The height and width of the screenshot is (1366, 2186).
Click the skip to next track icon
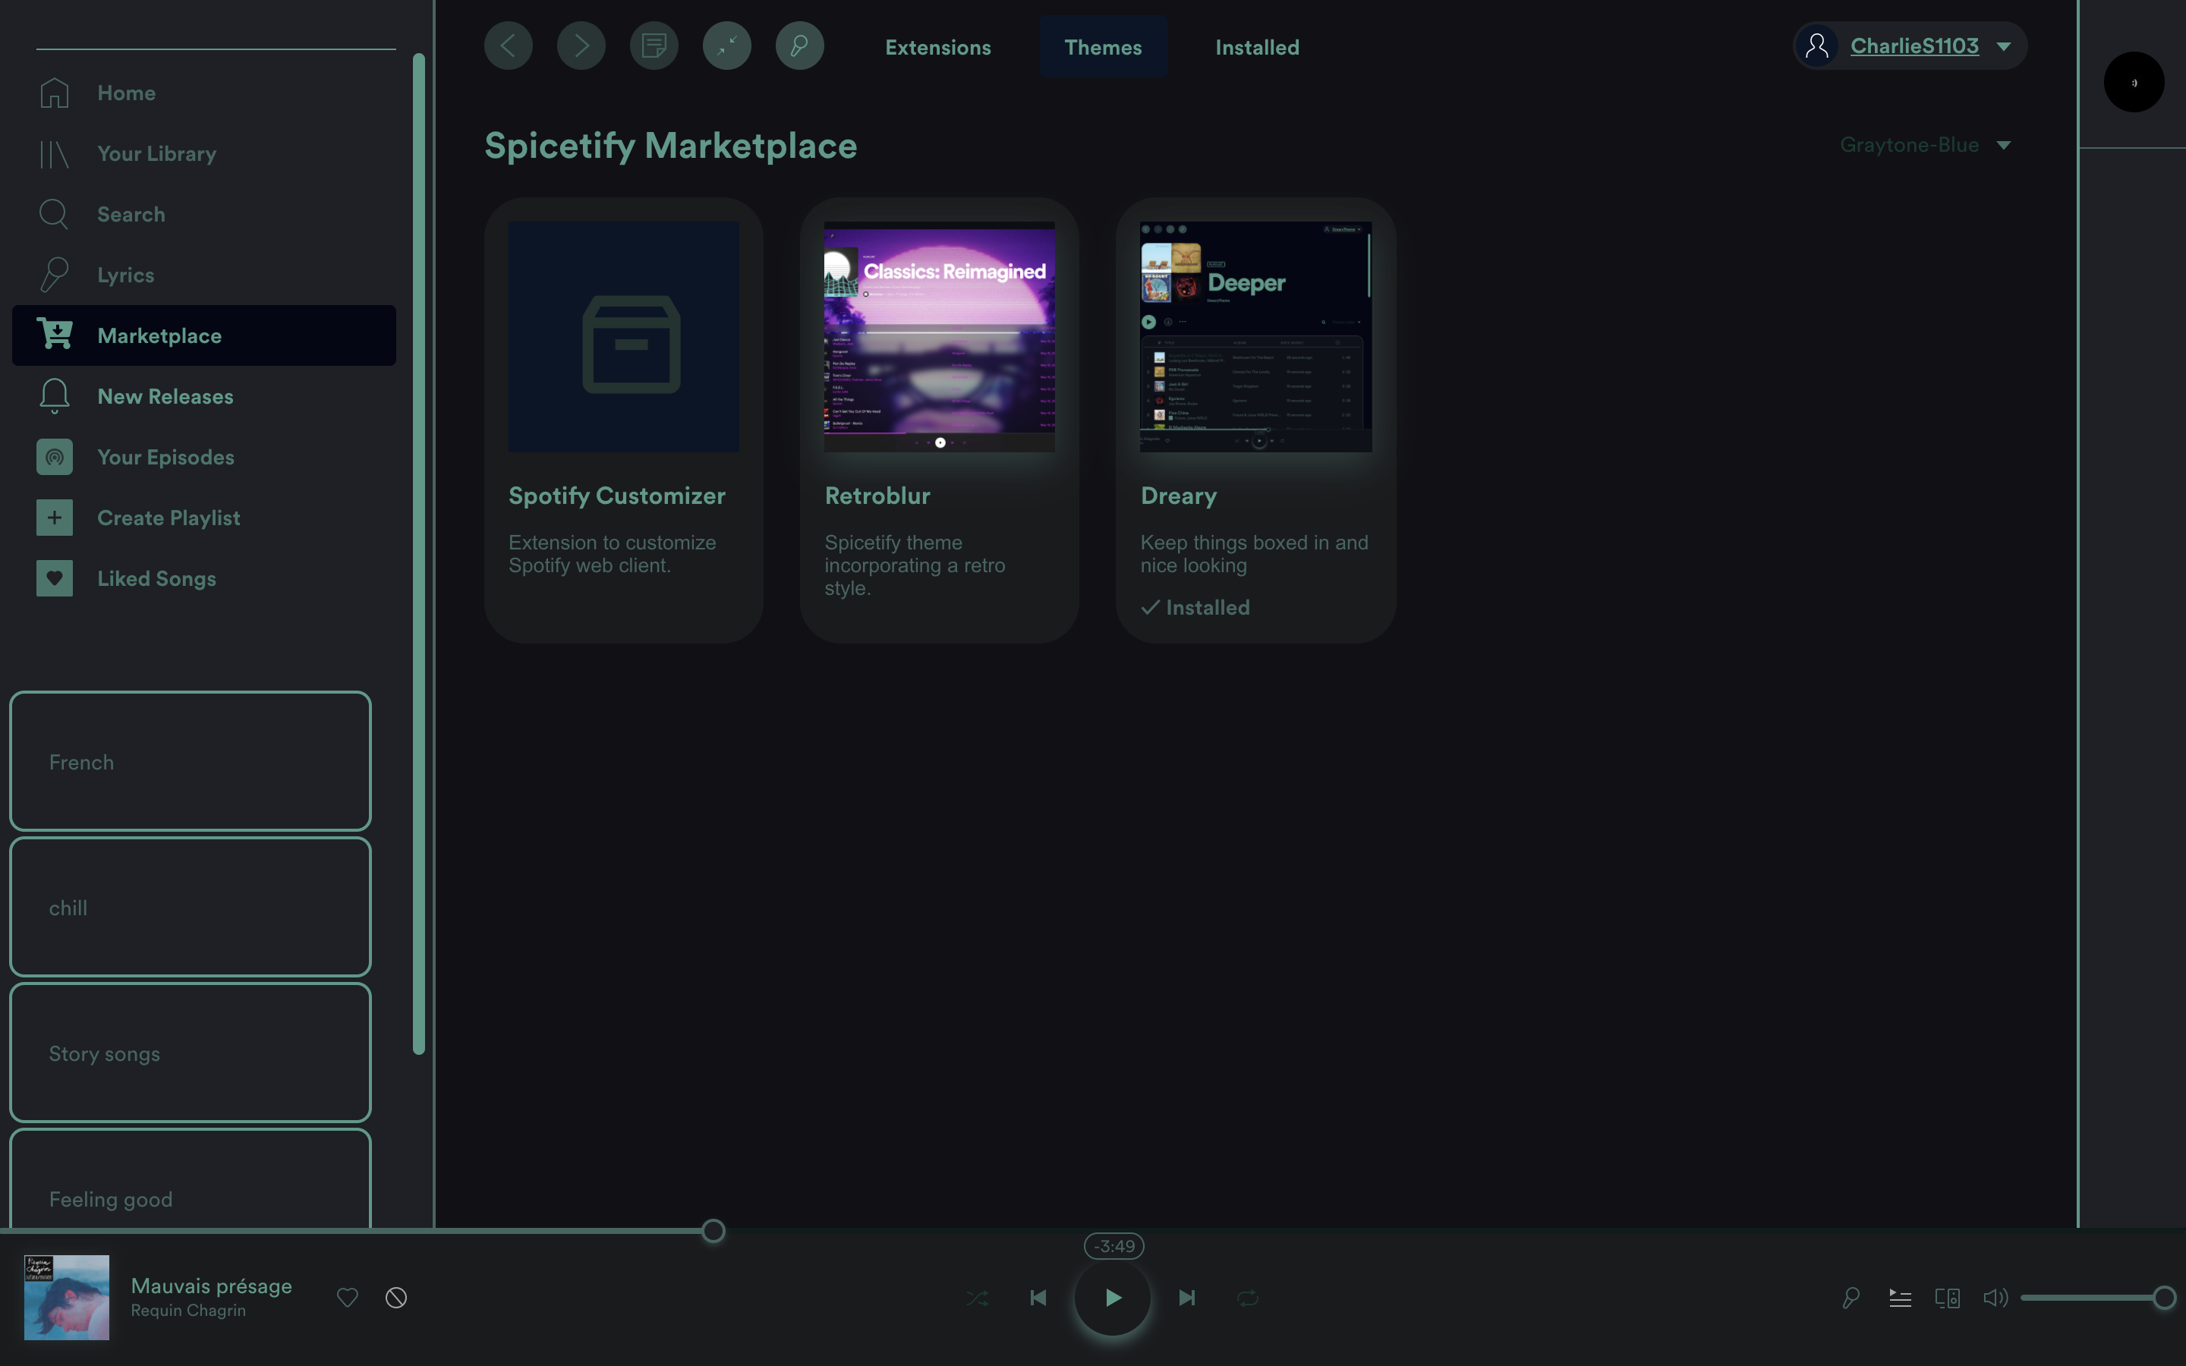click(x=1185, y=1297)
